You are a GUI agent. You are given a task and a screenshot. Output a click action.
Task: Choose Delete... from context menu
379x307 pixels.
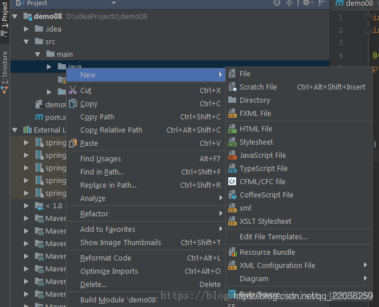(x=146, y=284)
